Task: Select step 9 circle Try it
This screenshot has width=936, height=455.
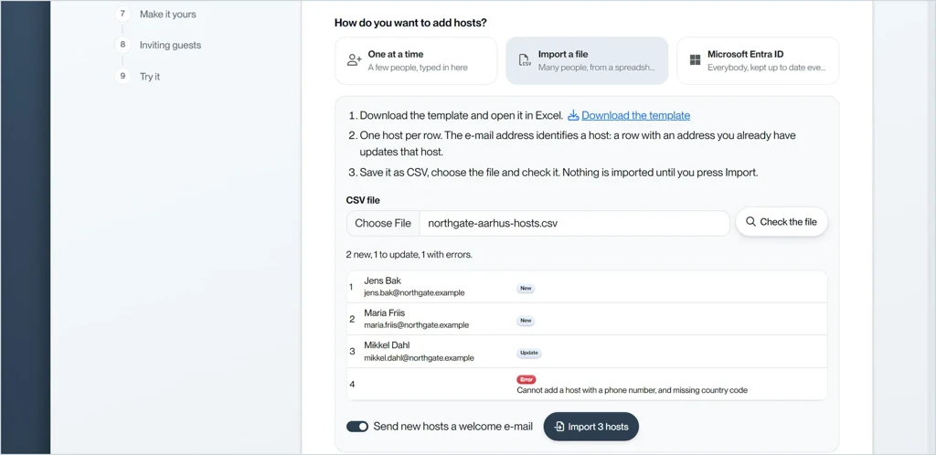Action: point(122,77)
